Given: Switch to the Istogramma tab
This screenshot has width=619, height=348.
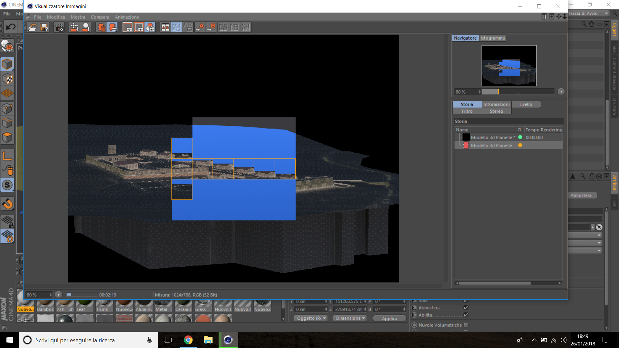Looking at the screenshot, I should tap(492, 38).
